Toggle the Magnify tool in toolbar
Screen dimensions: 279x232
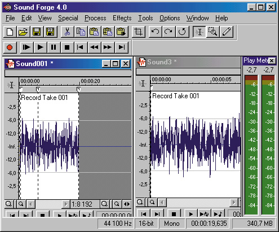coord(213,32)
